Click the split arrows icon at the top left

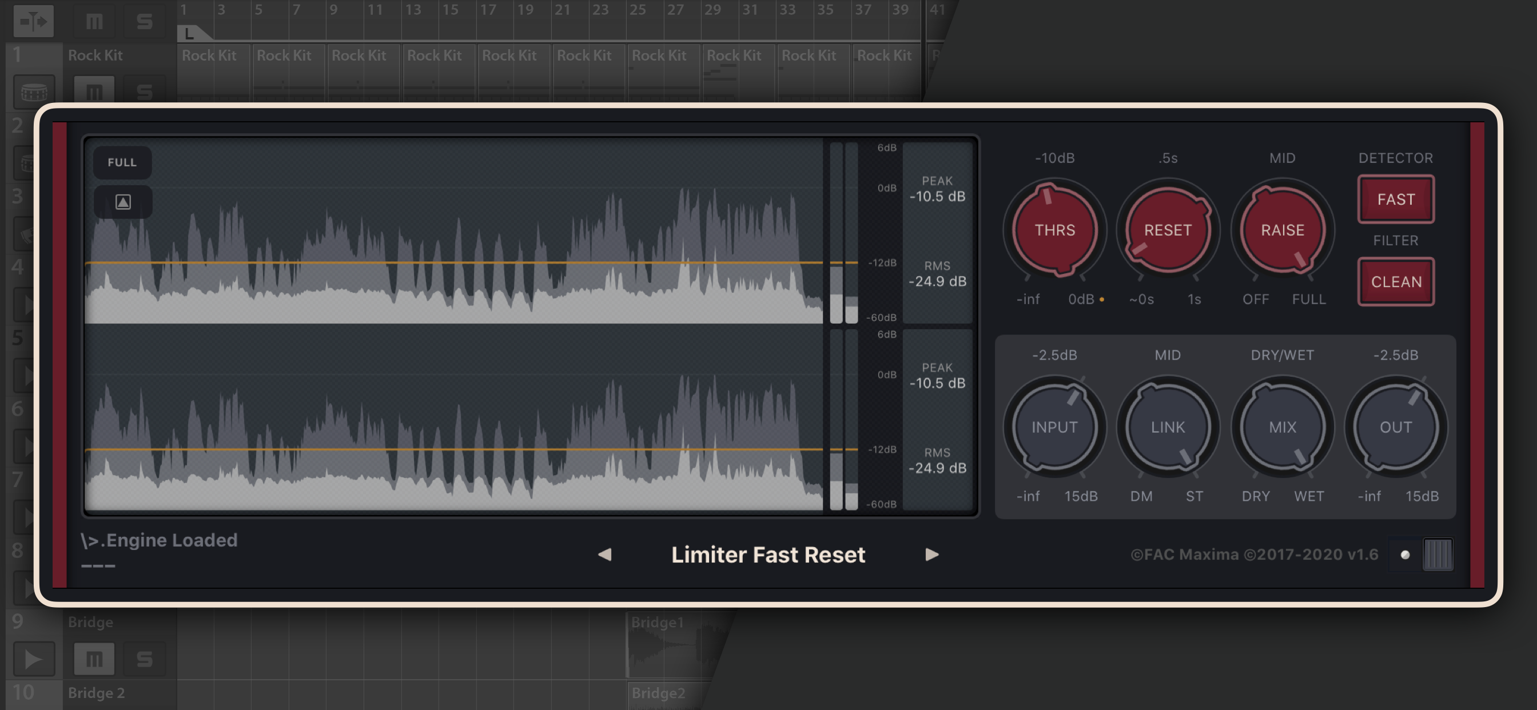(x=33, y=22)
